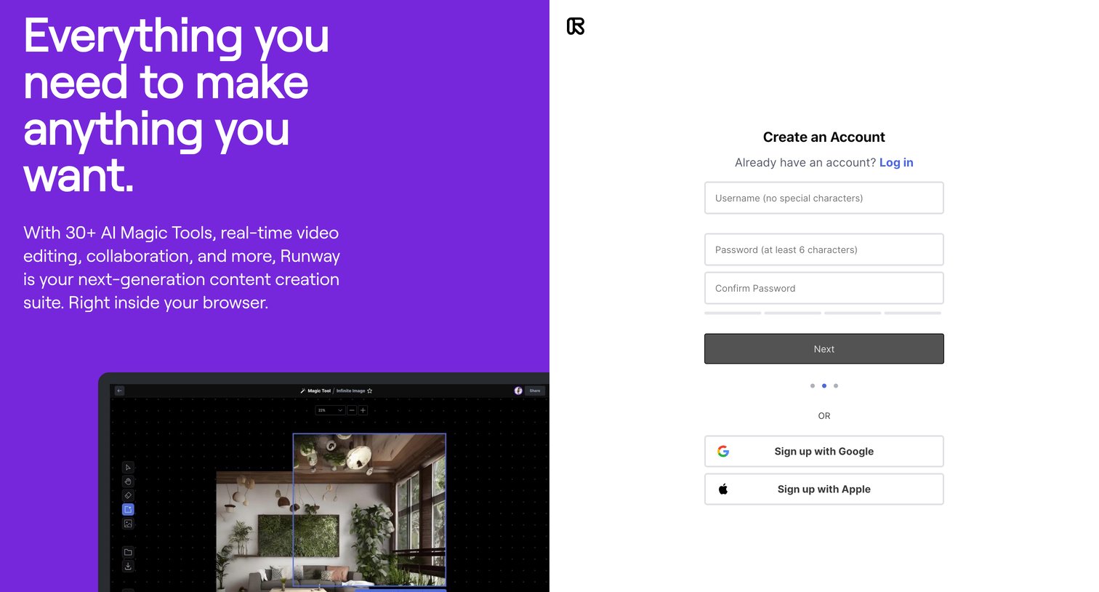
Task: Click the Log in link
Action: (x=896, y=162)
